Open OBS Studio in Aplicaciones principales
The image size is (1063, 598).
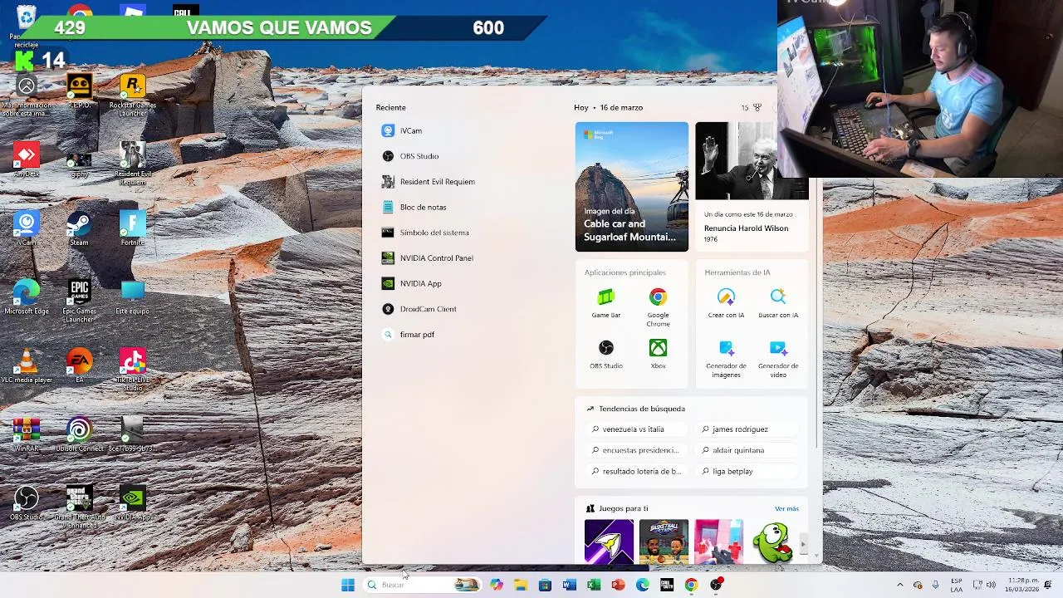click(x=606, y=354)
